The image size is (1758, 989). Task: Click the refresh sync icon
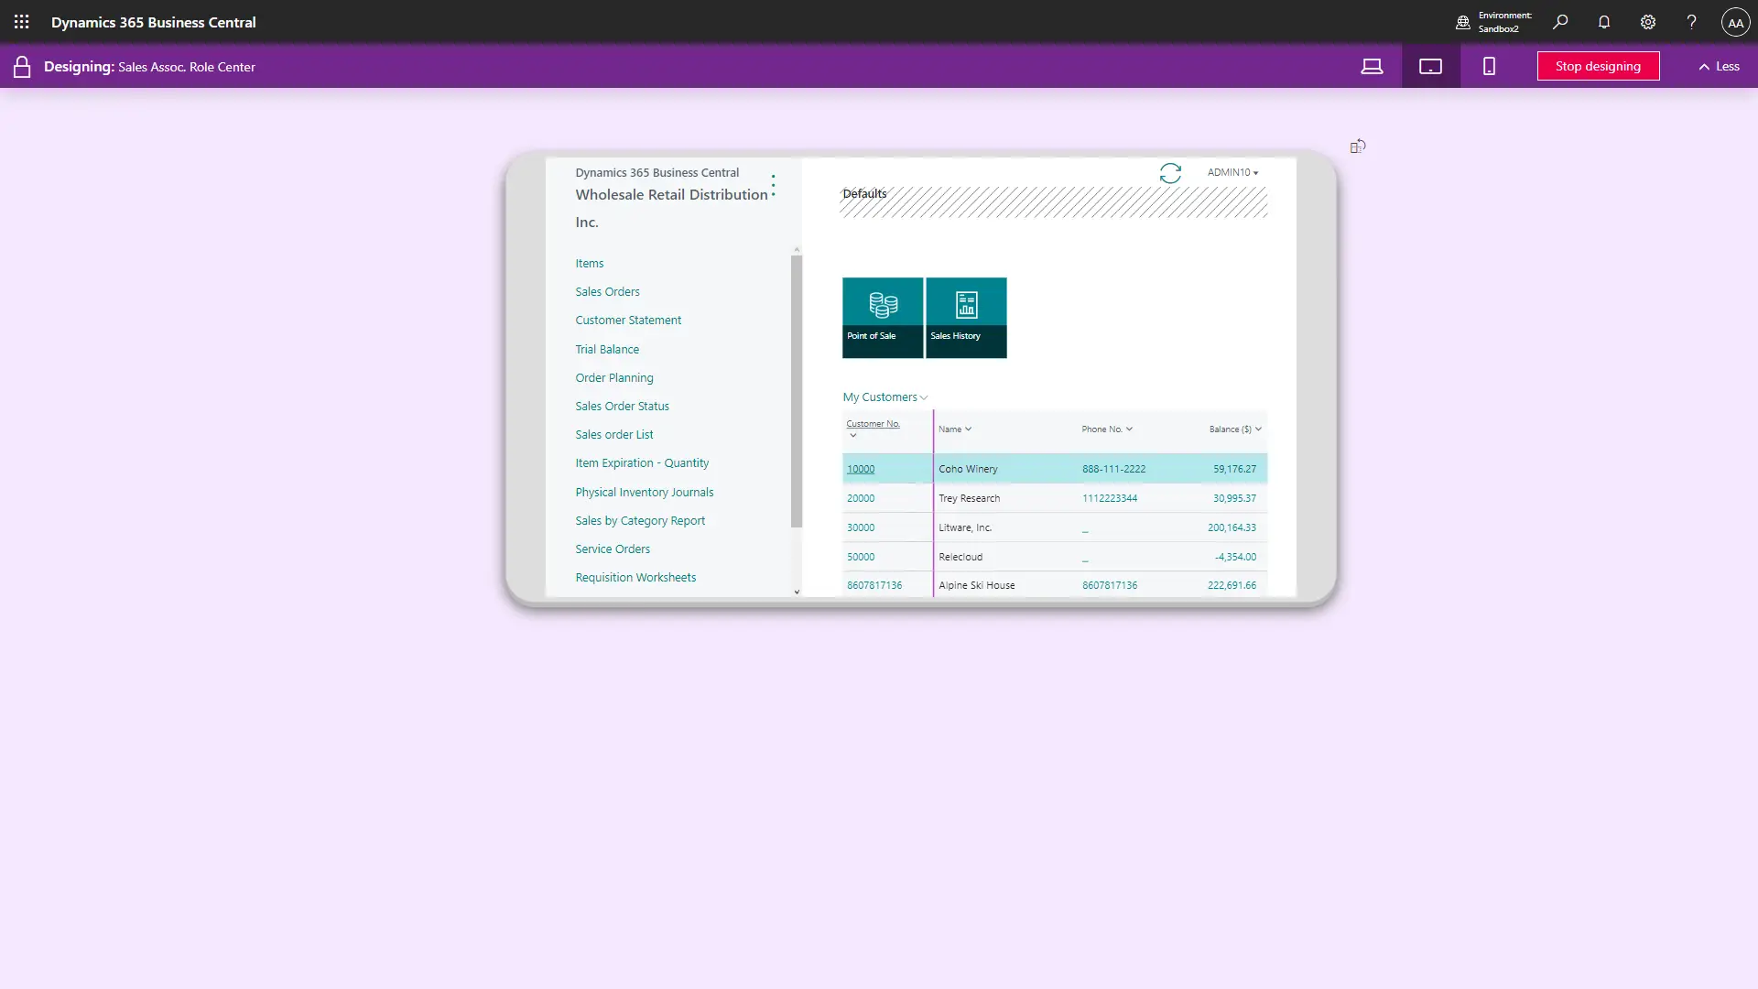[1170, 173]
